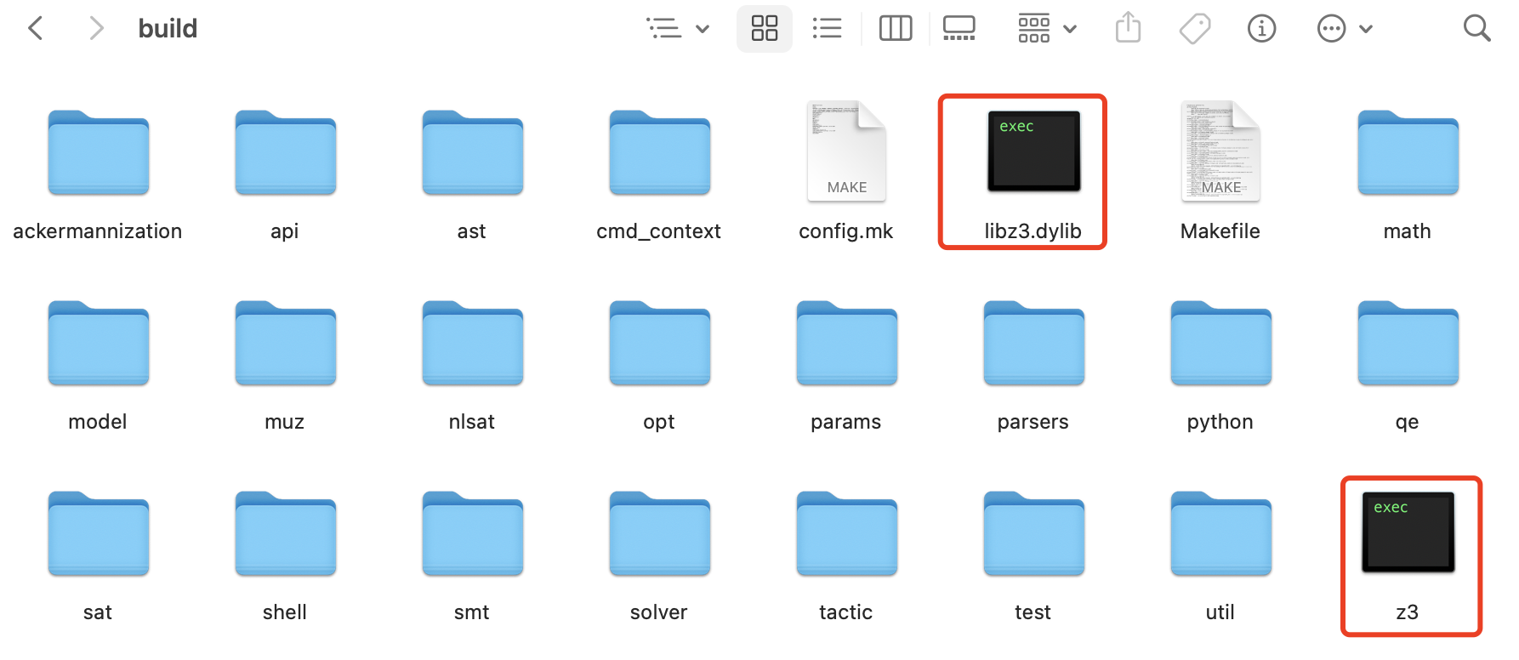This screenshot has height=660, width=1519.
Task: Click the "test" folder name
Action: click(x=1033, y=612)
